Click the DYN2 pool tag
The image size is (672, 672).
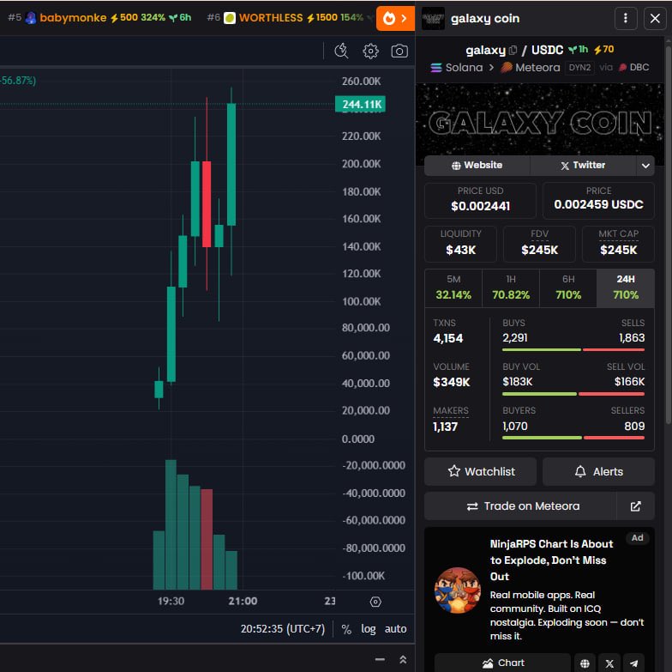tap(579, 67)
